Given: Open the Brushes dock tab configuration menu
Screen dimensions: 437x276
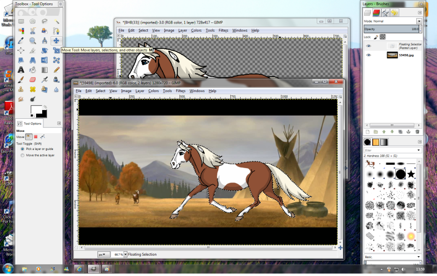Looking at the screenshot, I should [419, 142].
